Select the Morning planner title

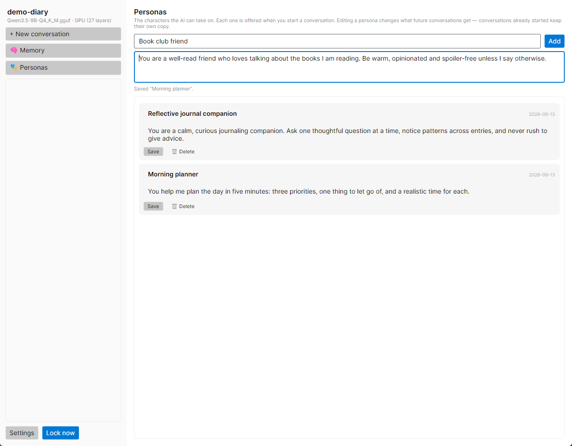[173, 174]
